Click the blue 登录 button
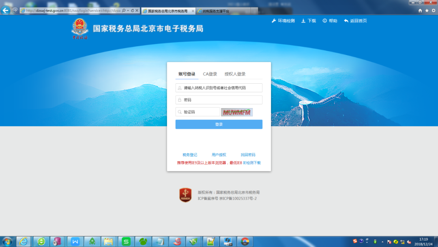438x247 pixels. tap(219, 124)
